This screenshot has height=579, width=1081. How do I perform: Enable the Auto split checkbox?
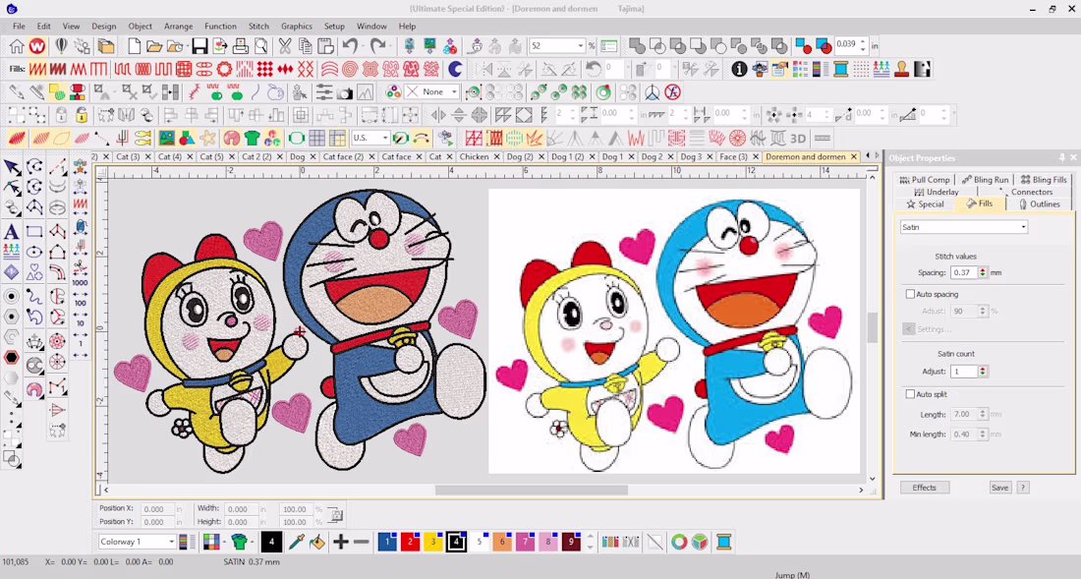click(910, 394)
